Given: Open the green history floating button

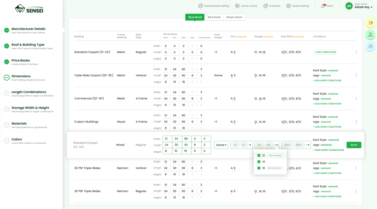Looking at the screenshot, I should click(x=370, y=34).
